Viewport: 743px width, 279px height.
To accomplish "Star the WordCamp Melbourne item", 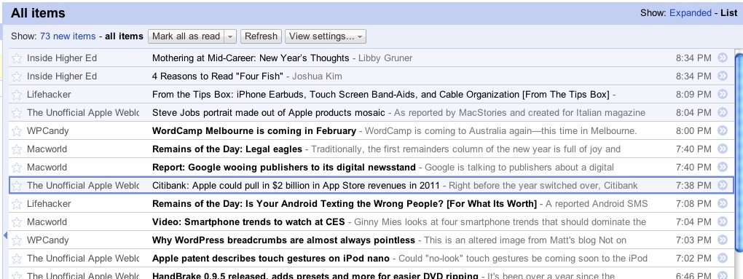I will 17,131.
